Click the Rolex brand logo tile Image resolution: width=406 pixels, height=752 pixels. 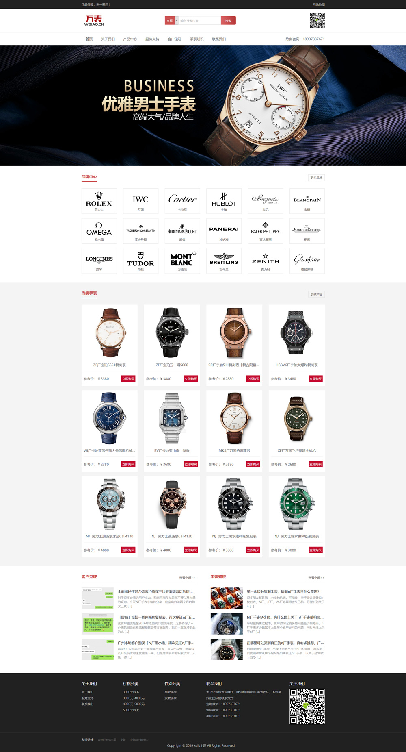[99, 201]
